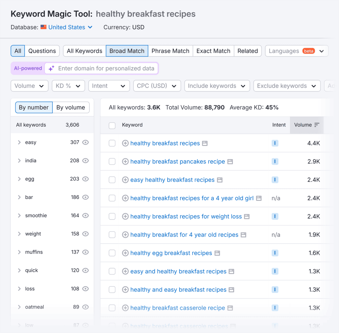The image size is (339, 333).
Task: Toggle eye icon for the easy group
Action: tap(85, 142)
